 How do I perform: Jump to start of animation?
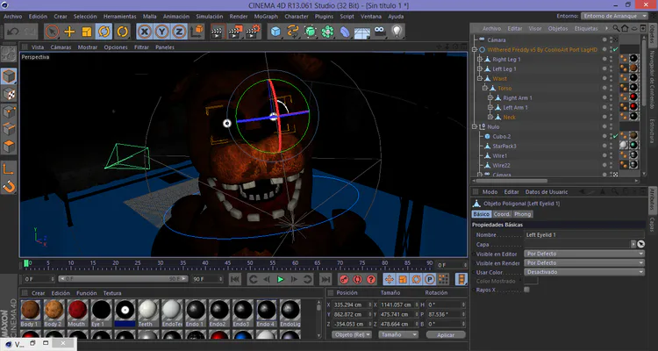[x=235, y=279]
